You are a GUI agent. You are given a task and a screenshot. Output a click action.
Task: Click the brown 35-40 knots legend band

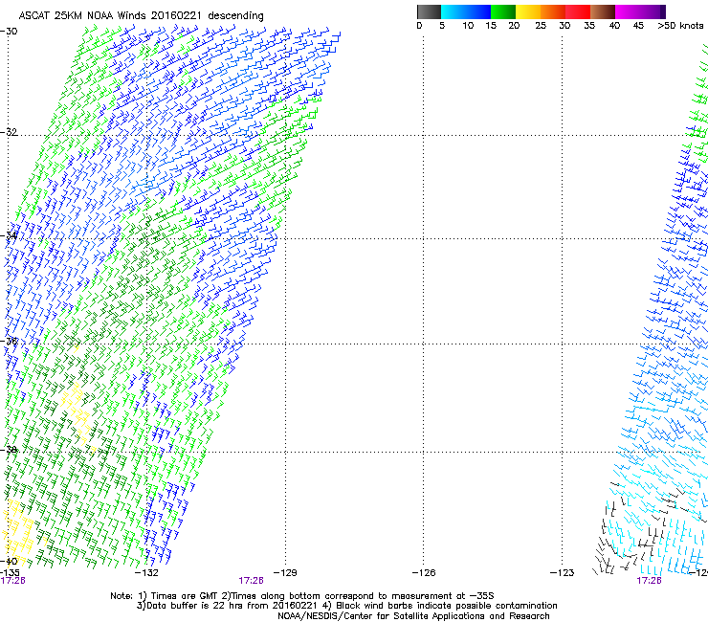click(603, 11)
